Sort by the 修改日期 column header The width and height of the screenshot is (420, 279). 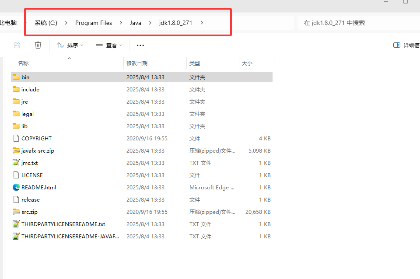pyautogui.click(x=155, y=63)
